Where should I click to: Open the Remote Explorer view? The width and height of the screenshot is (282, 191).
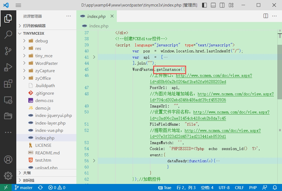coord(8,100)
